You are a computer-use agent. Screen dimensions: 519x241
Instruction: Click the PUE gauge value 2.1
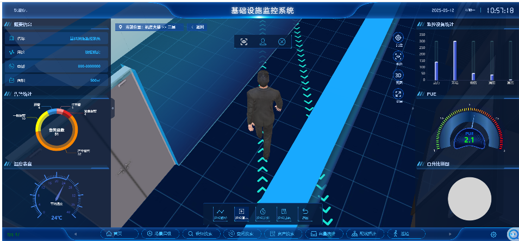[469, 140]
